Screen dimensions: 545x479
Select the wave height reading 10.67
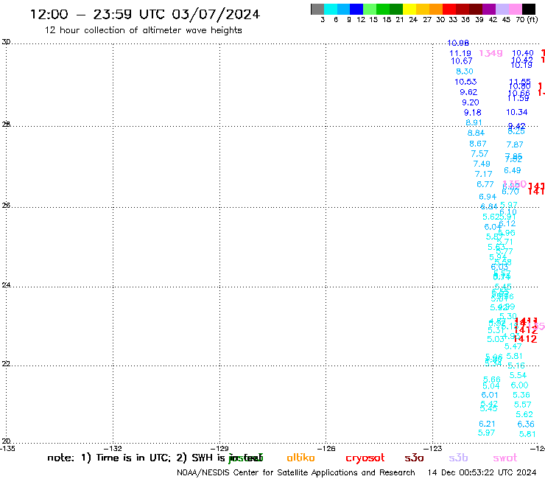(462, 61)
